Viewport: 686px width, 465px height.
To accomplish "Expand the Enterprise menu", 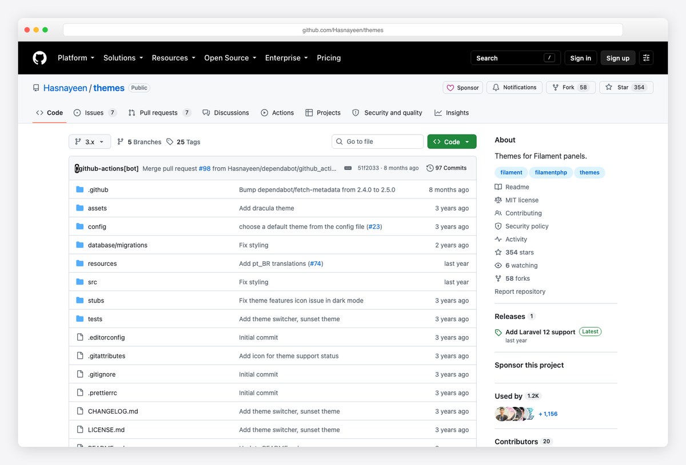I will 286,58.
